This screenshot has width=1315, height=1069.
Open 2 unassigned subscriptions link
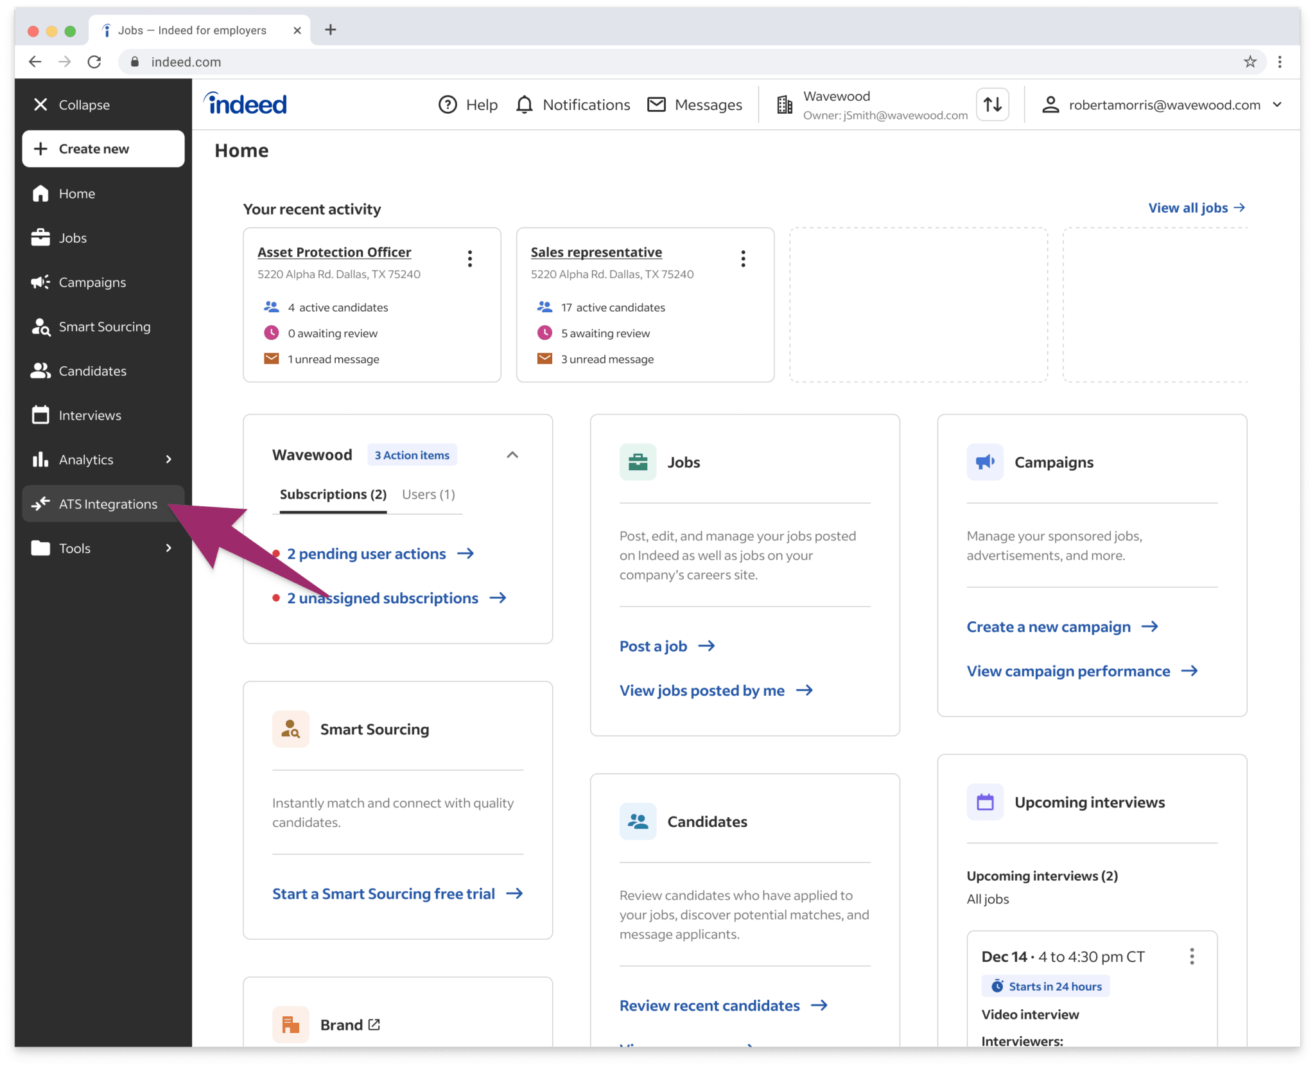tap(396, 598)
